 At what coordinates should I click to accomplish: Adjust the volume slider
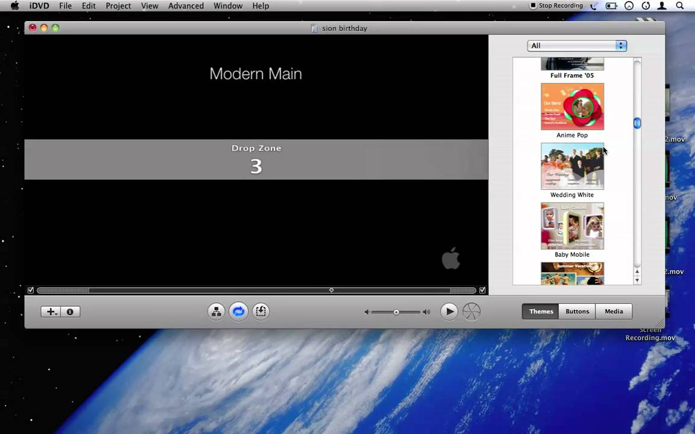[x=396, y=312]
